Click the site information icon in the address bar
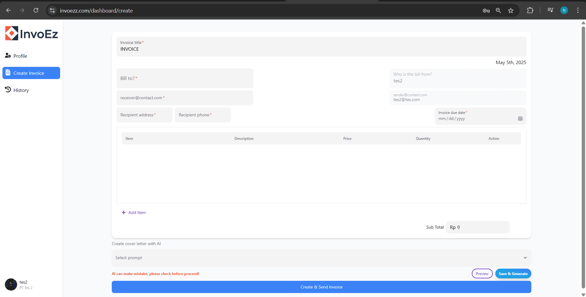Viewport: 586px width, 297px height. pos(52,10)
